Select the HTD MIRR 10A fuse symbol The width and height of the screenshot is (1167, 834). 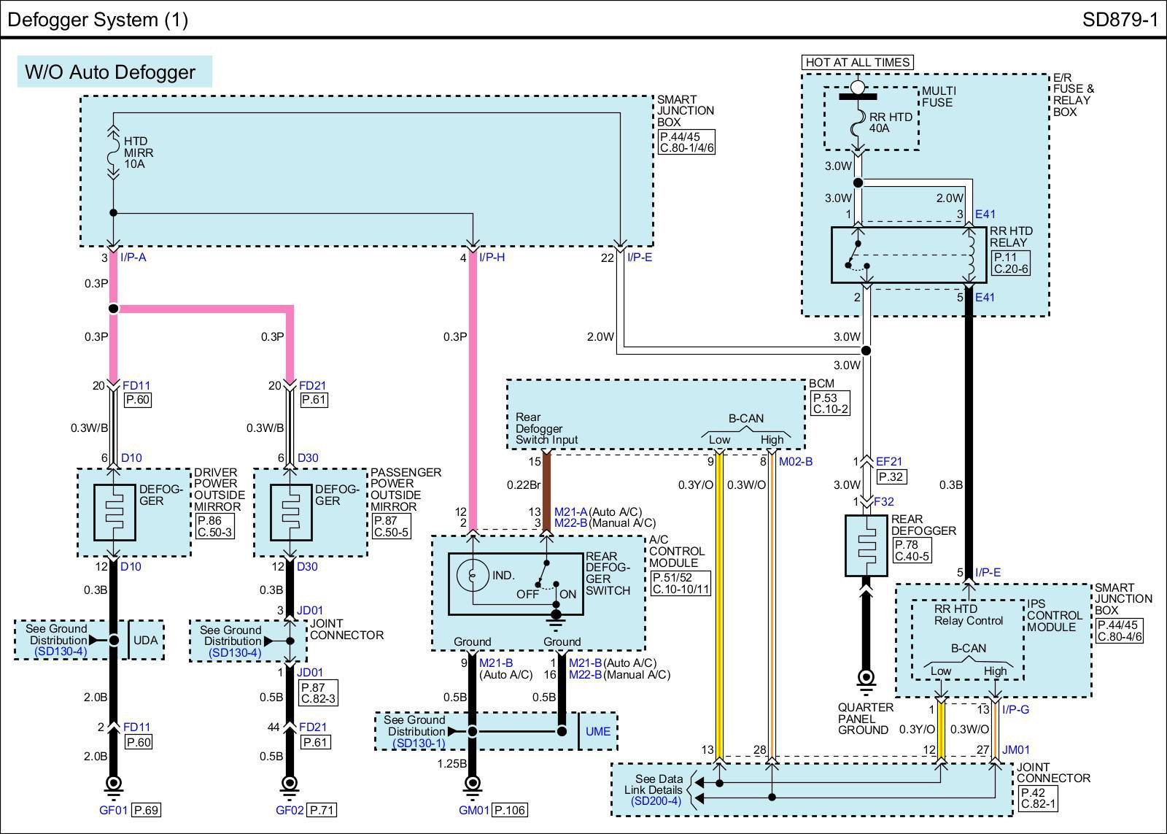(113, 152)
